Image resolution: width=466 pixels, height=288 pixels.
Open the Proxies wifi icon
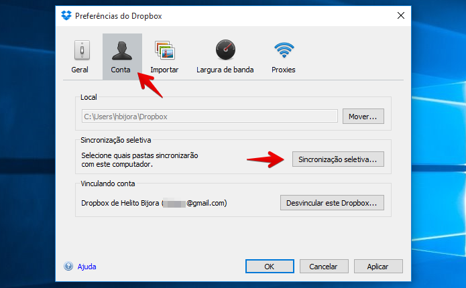284,50
